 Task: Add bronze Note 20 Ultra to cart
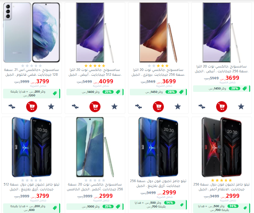(158, 107)
